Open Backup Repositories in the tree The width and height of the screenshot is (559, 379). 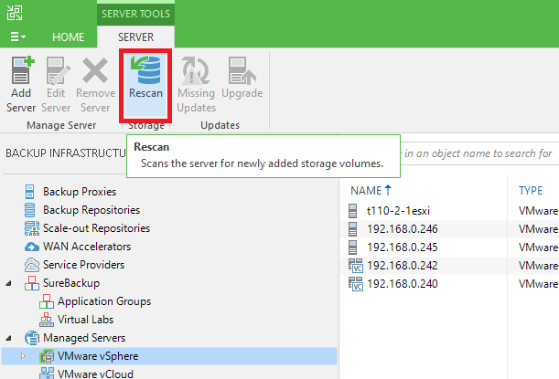click(91, 210)
